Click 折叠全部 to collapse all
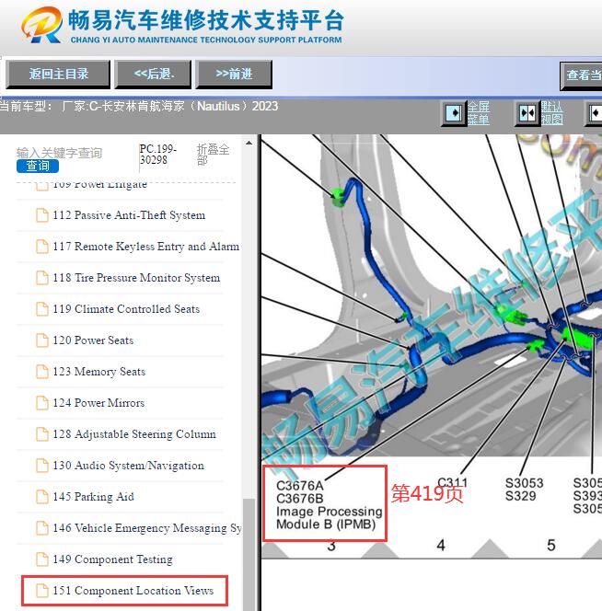The image size is (602, 611). 213,155
